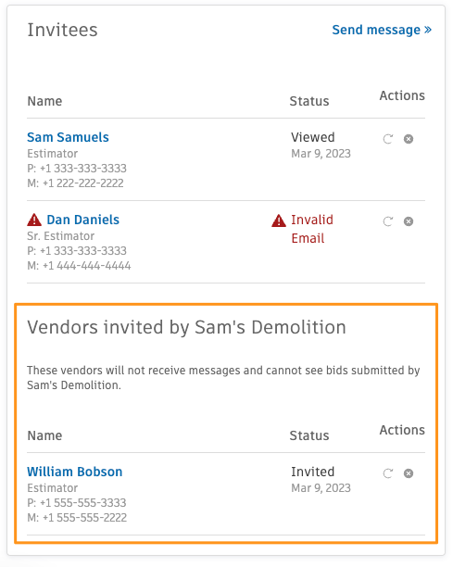Open Dan Daniels contact profile
The width and height of the screenshot is (453, 567).
click(83, 220)
